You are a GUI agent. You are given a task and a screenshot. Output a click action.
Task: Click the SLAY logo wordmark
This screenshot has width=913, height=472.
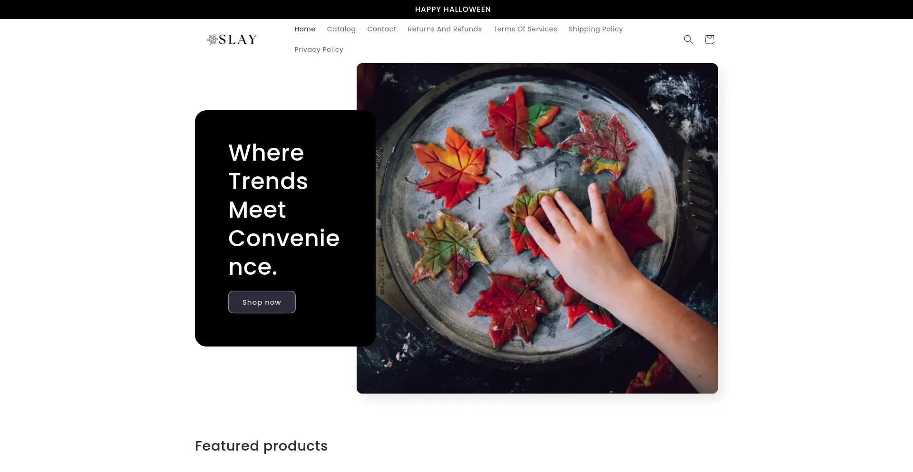(x=238, y=39)
